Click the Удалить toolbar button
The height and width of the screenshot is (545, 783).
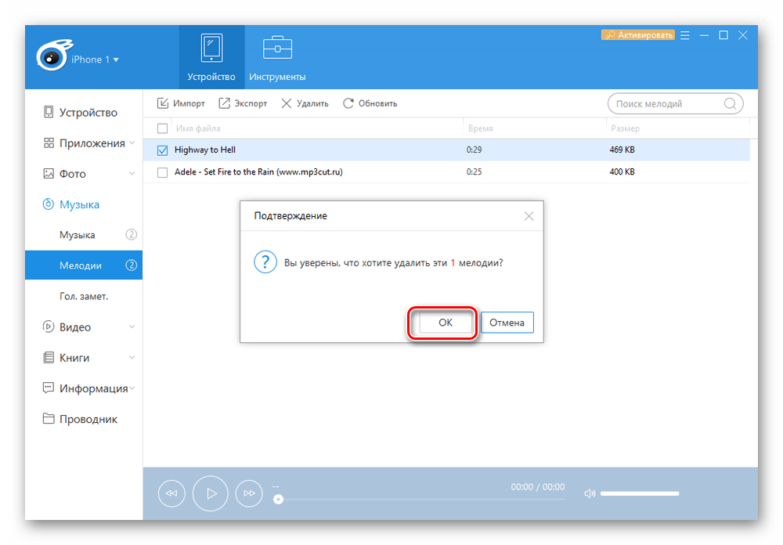click(x=305, y=103)
